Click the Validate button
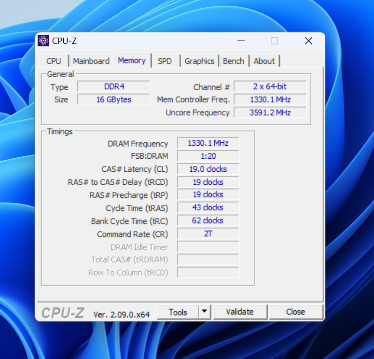The width and height of the screenshot is (374, 359). pyautogui.click(x=240, y=312)
